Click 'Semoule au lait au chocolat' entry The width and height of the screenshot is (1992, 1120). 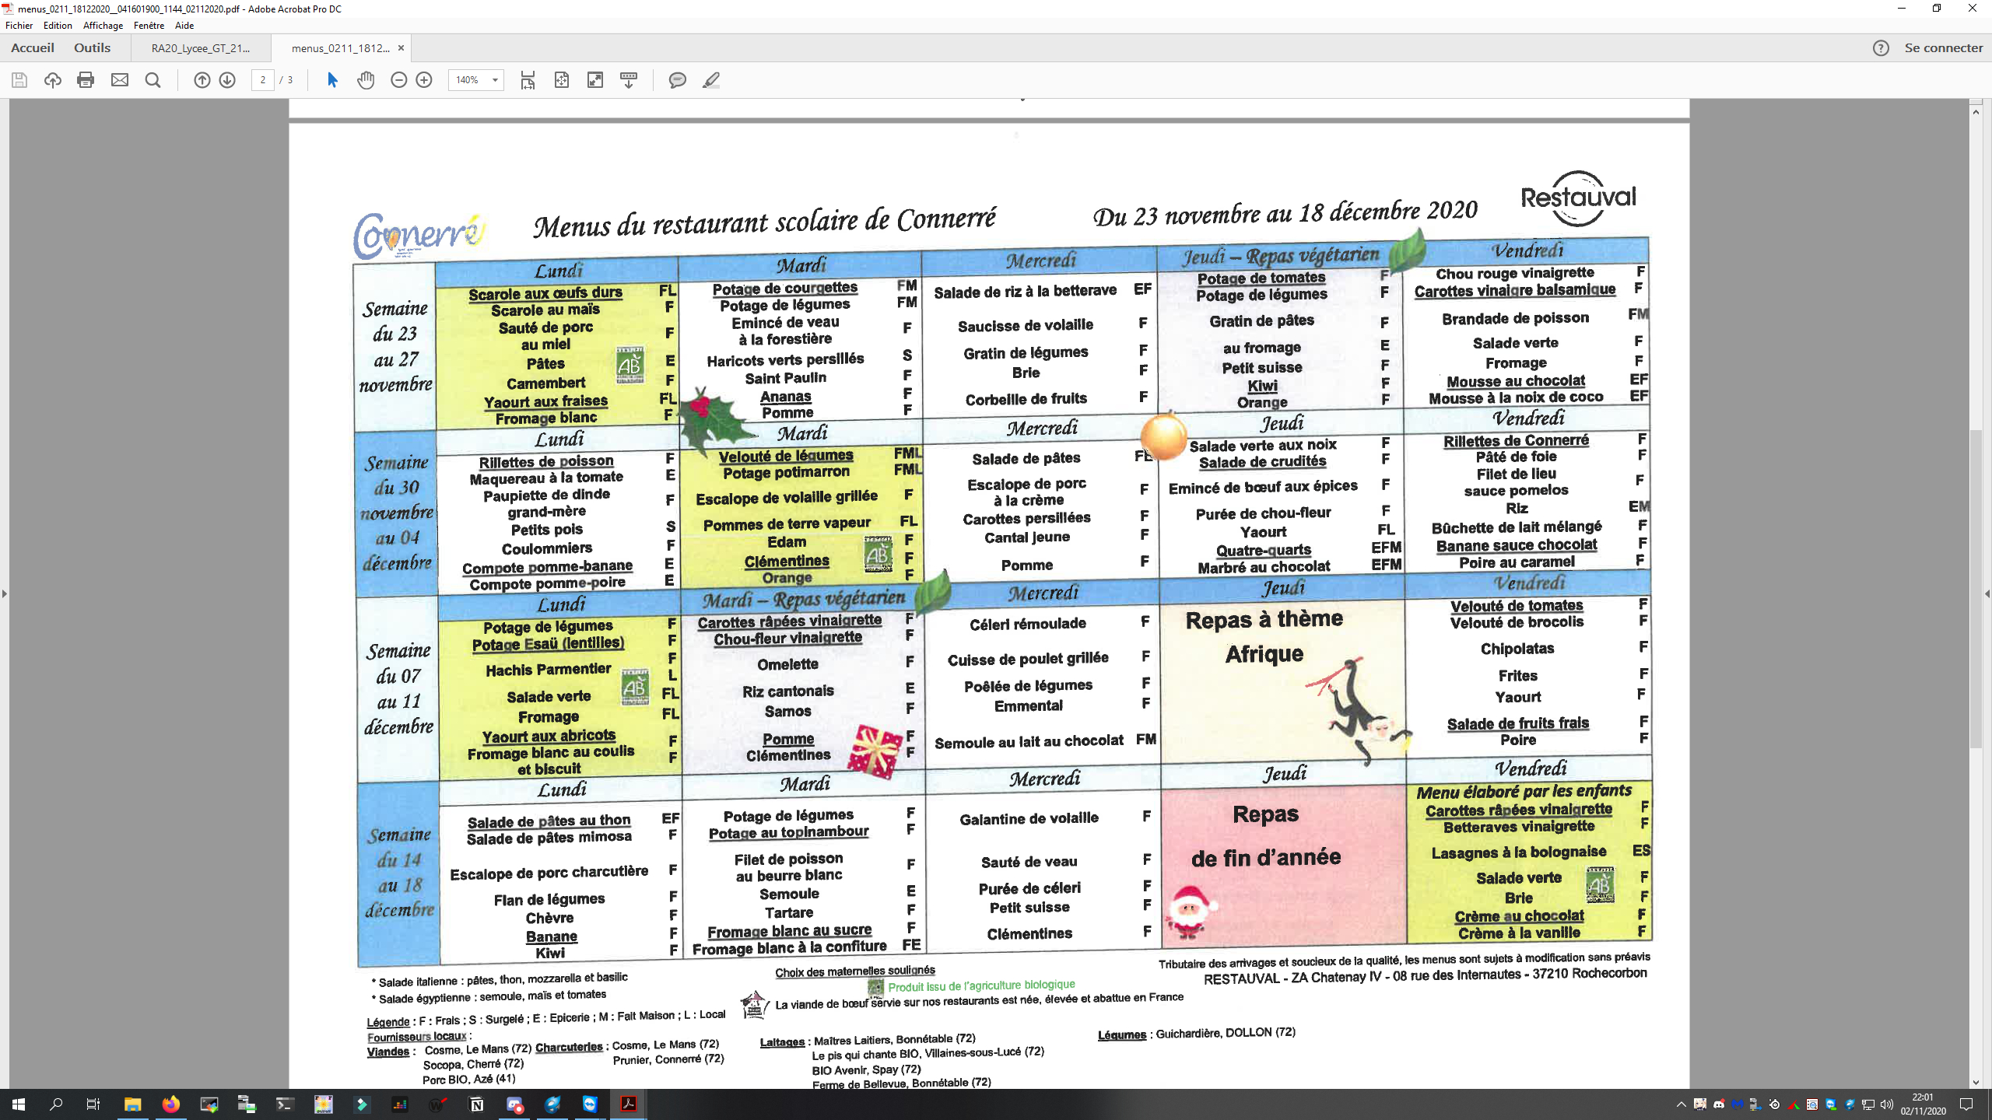(1029, 741)
